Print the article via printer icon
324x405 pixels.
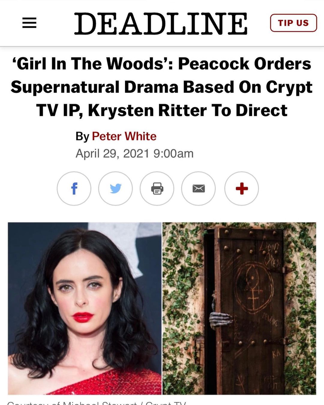coord(157,188)
